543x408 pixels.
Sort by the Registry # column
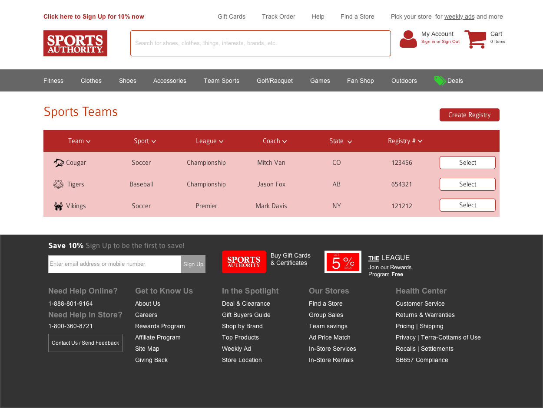pos(405,141)
